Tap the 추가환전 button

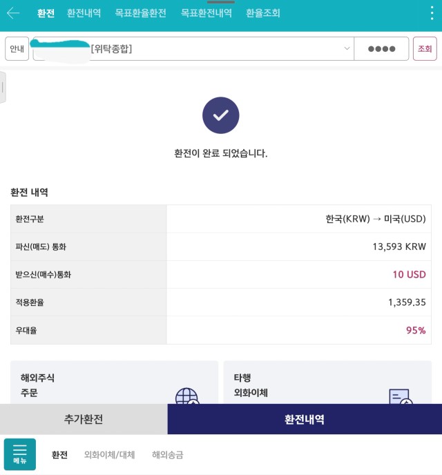[x=84, y=419]
